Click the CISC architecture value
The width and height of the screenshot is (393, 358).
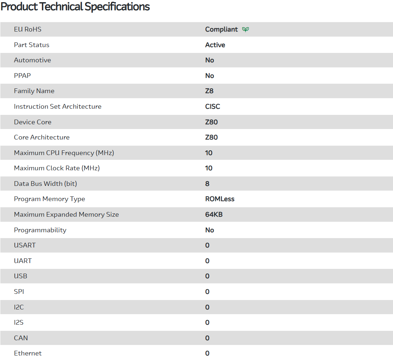tap(212, 107)
